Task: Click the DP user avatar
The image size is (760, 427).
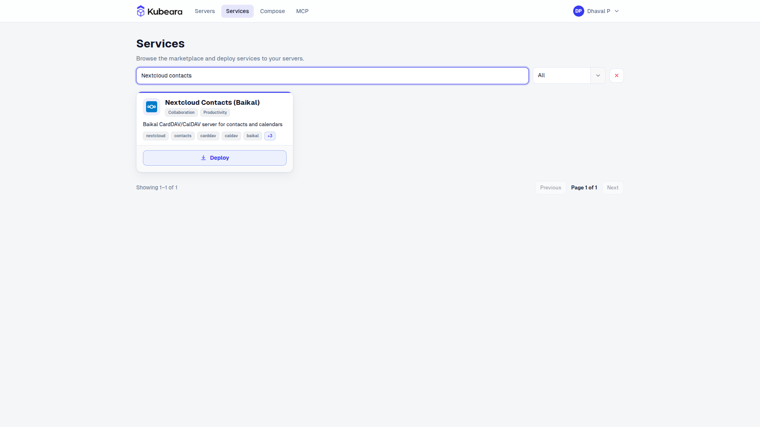Action: 578,11
